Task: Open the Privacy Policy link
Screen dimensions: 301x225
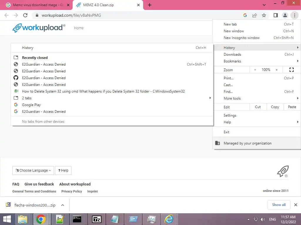Action: (72, 191)
